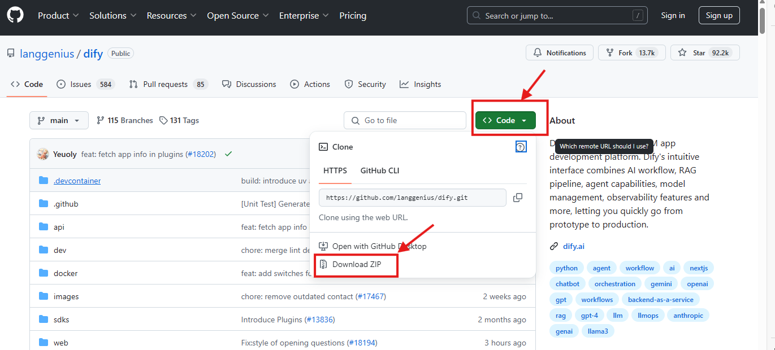Click the link icon beside dify.ai
Image resolution: width=775 pixels, height=350 pixels.
click(x=554, y=246)
